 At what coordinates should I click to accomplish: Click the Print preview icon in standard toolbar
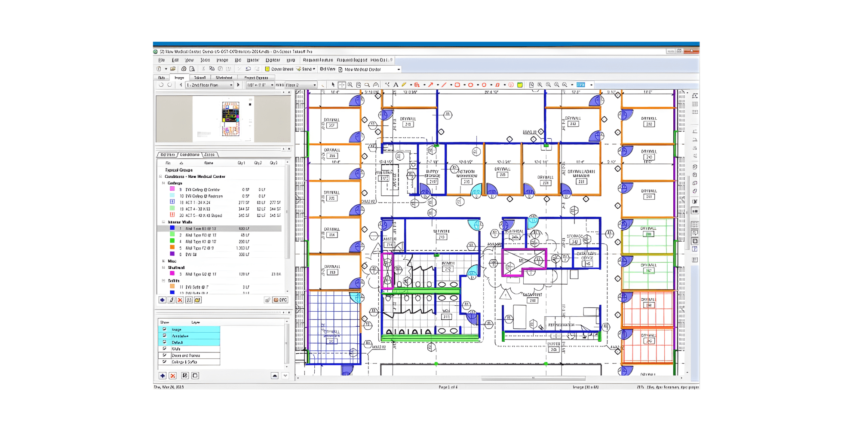pyautogui.click(x=193, y=69)
